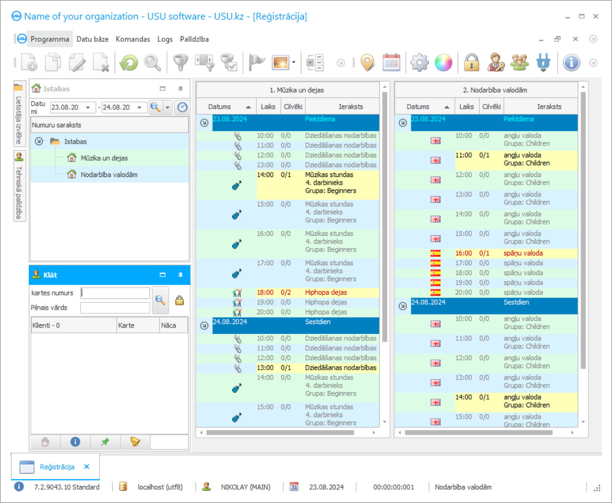Click the padlock icon in toolbar
The image size is (612, 503).
pyautogui.click(x=471, y=63)
